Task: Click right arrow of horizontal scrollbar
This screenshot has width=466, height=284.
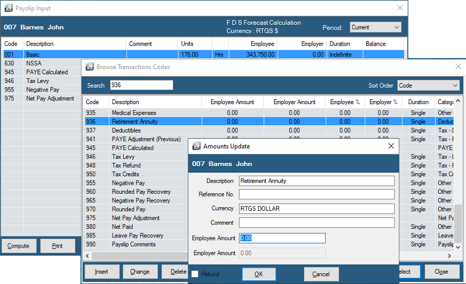Action: [450, 256]
